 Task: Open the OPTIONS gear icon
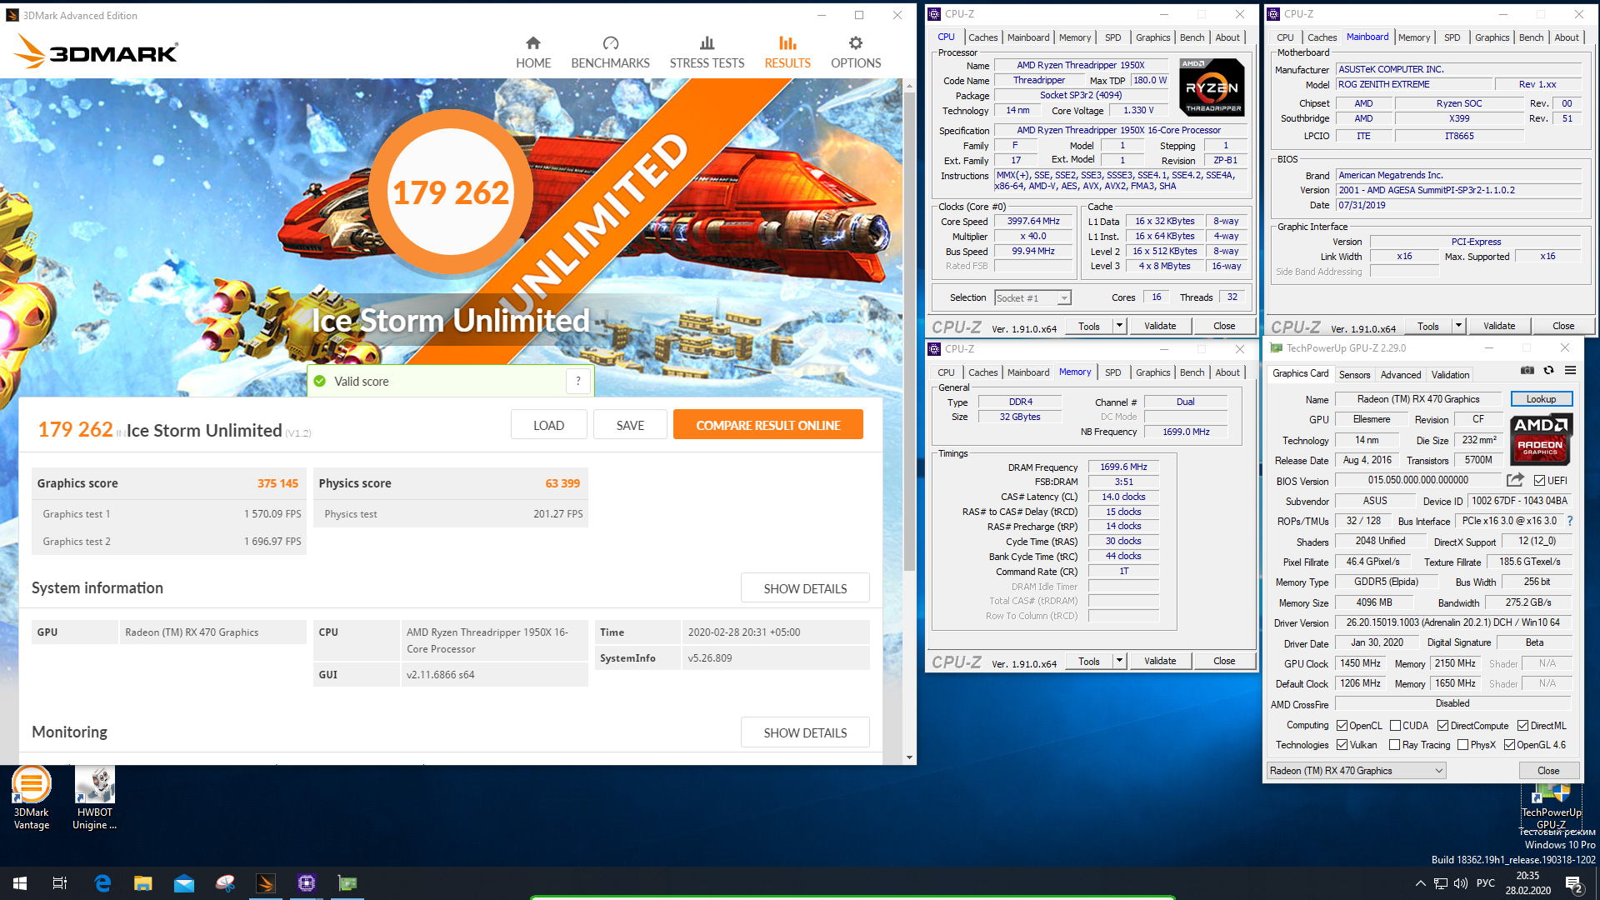[x=856, y=43]
